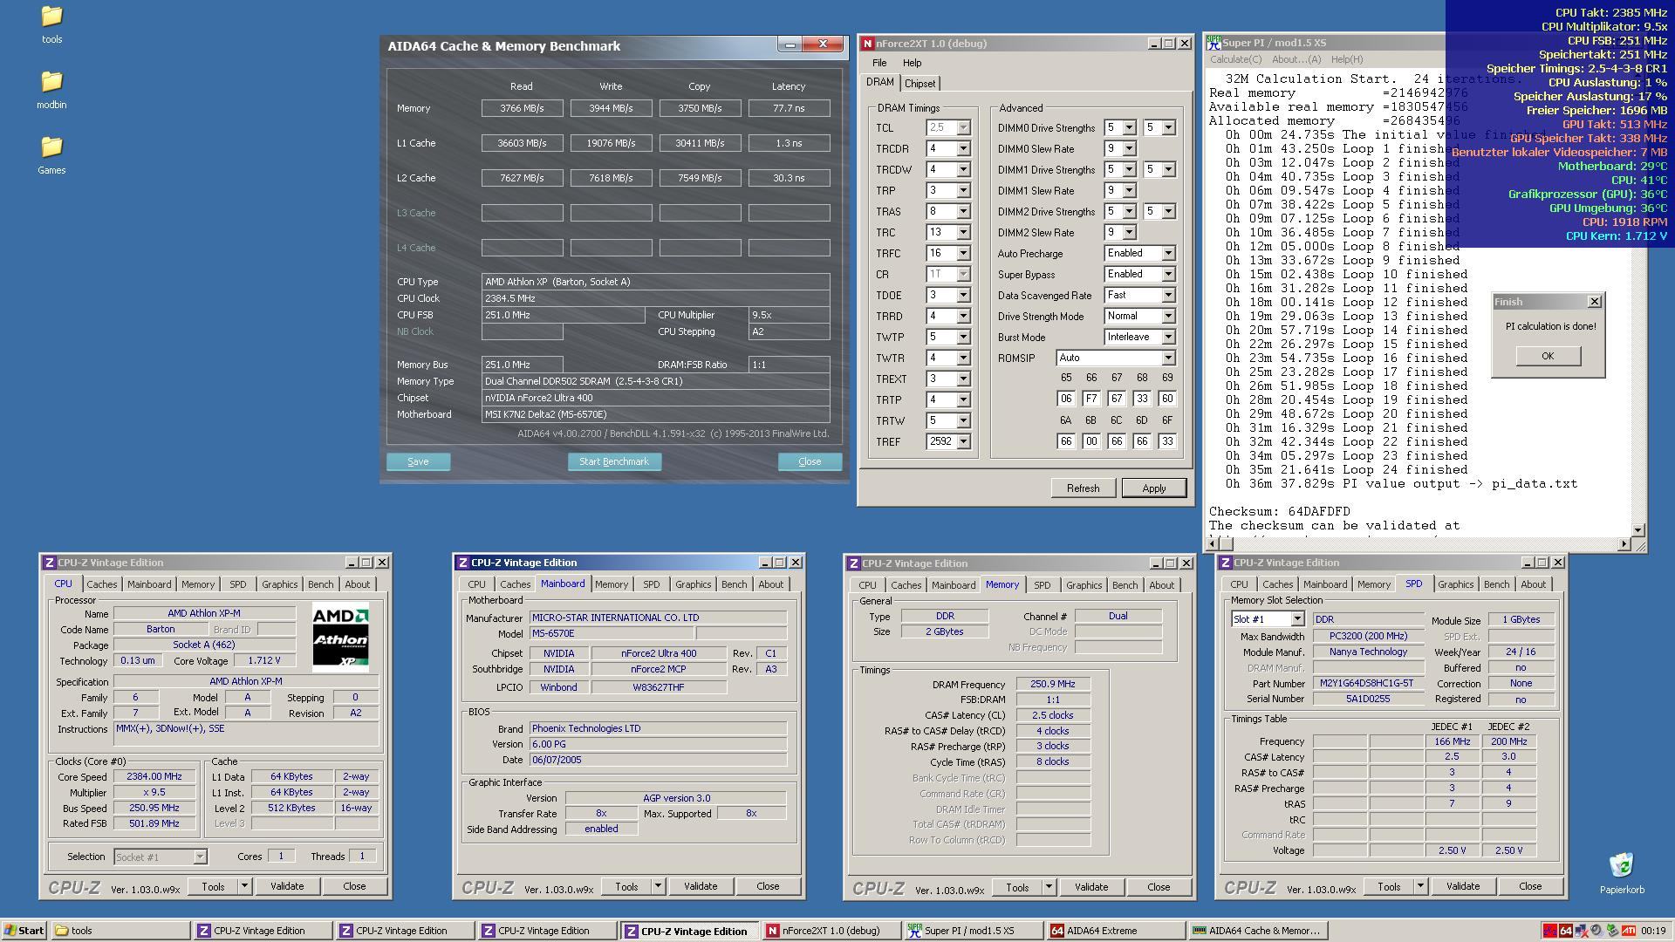Image resolution: width=1675 pixels, height=942 pixels.
Task: Click the CPU-Z icon in Mainboard window title
Action: pos(463,563)
